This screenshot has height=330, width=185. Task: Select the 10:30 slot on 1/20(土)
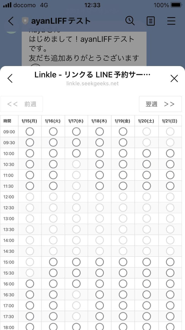[x=146, y=164]
